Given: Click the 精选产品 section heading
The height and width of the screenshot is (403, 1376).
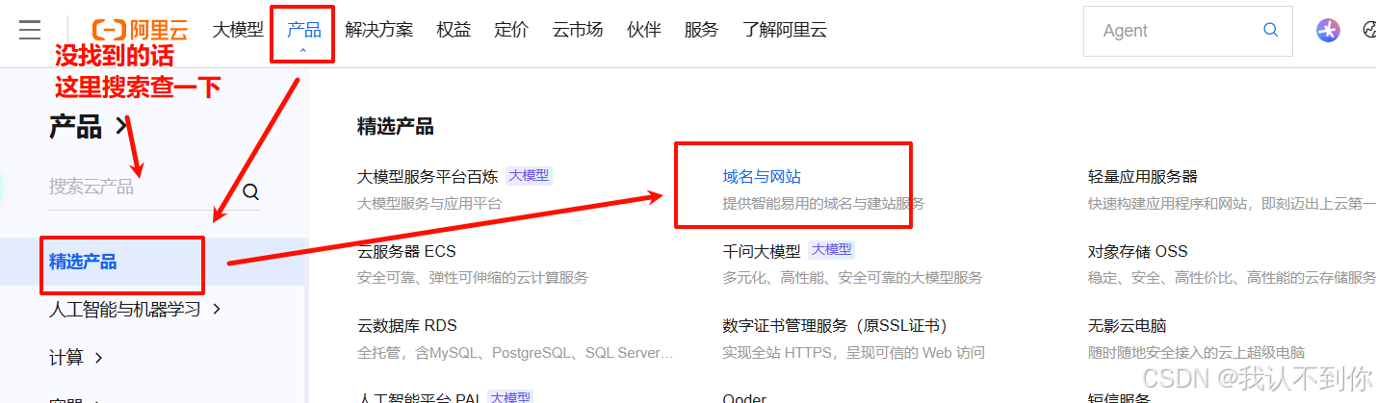Looking at the screenshot, I should (396, 126).
